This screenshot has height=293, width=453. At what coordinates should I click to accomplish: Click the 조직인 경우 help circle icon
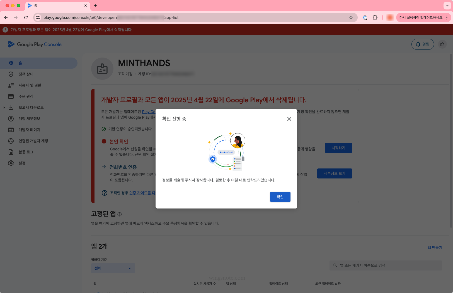click(105, 193)
